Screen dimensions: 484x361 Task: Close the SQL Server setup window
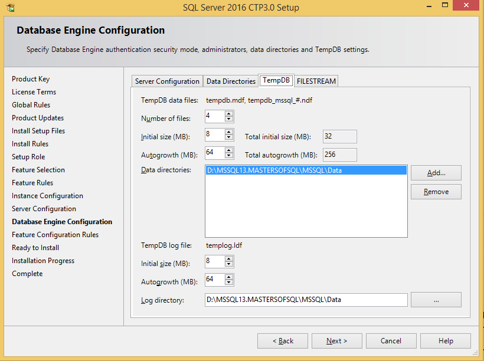tap(466, 5)
